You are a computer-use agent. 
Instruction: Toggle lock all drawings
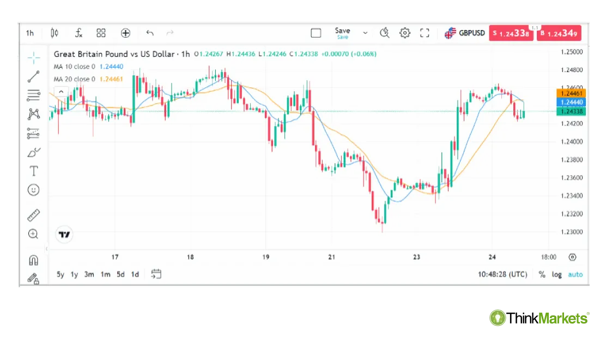(x=33, y=279)
